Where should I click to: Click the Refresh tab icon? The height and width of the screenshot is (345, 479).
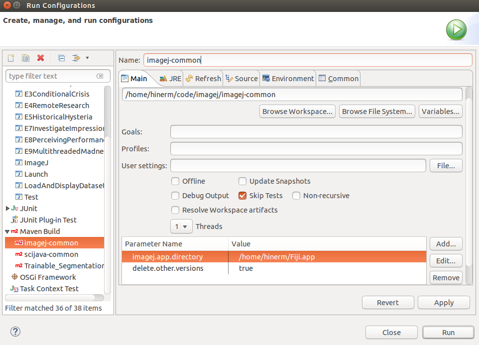189,79
